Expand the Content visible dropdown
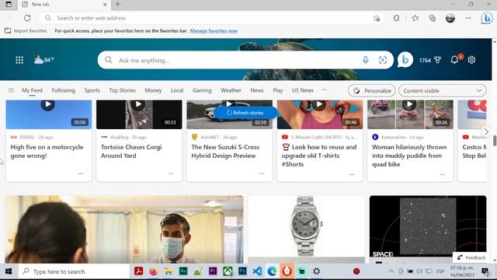497x280 pixels. coord(442,91)
